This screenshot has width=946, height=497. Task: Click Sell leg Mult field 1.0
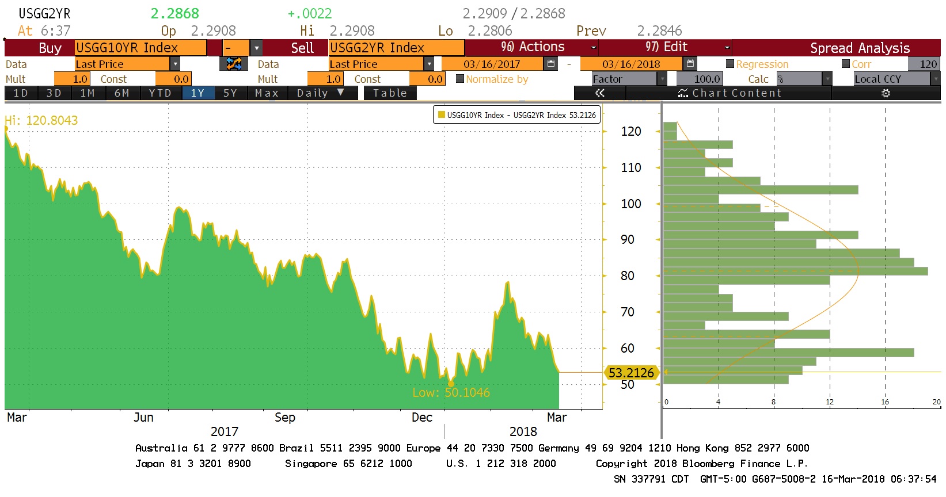pos(326,79)
